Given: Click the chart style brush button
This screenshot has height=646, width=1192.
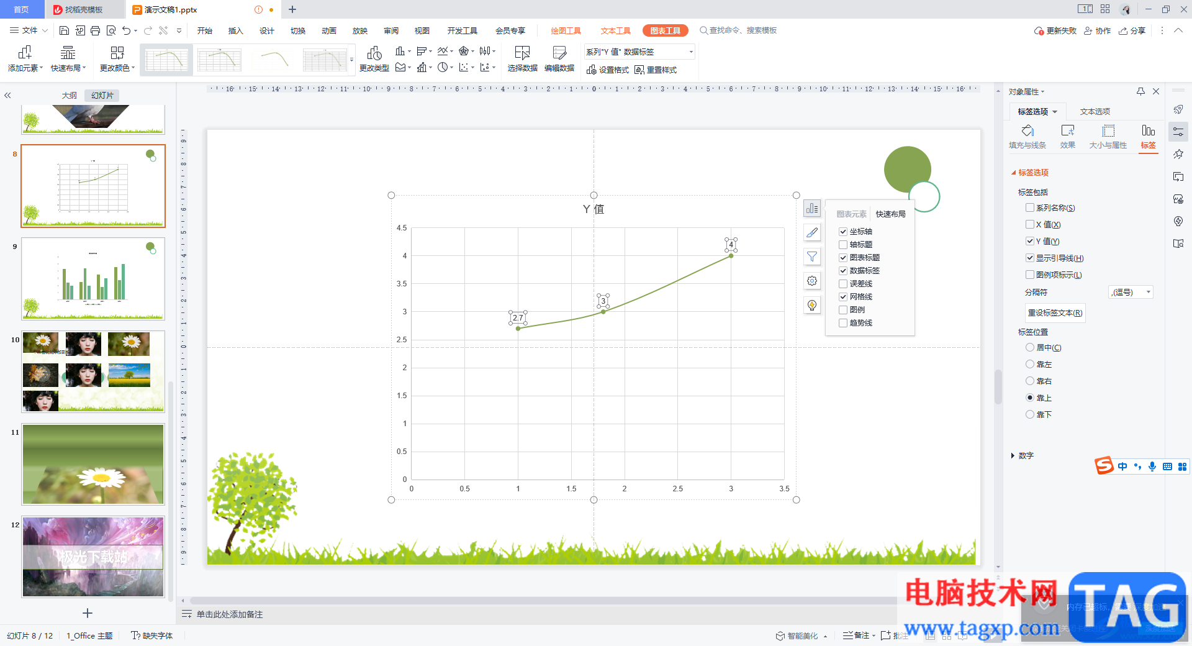Looking at the screenshot, I should [812, 233].
